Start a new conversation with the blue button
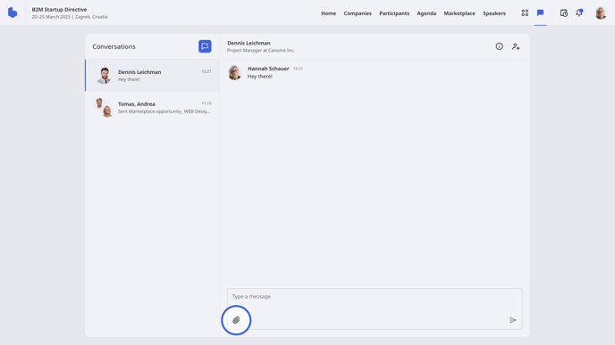This screenshot has width=615, height=345. click(x=205, y=46)
